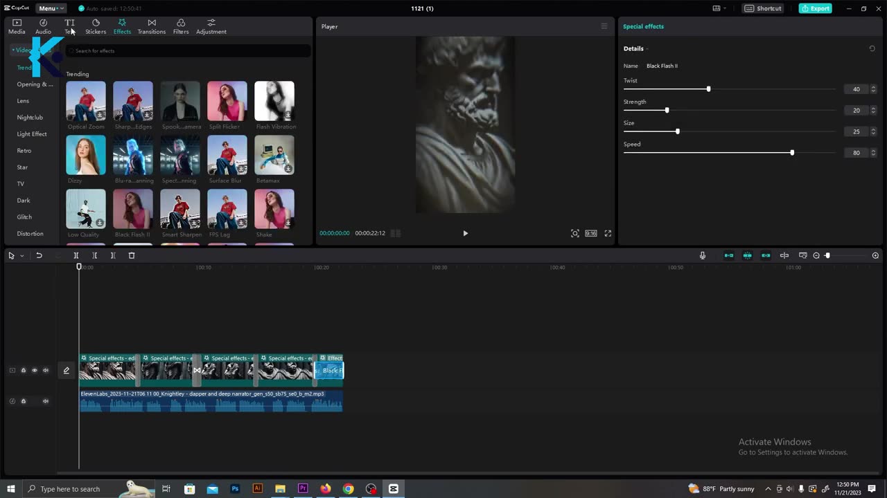The height and width of the screenshot is (498, 887).
Task: Lock the audio track
Action: point(23,401)
